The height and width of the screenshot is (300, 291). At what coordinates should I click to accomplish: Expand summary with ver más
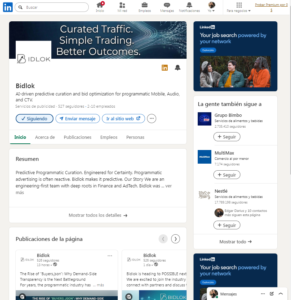pos(168,186)
